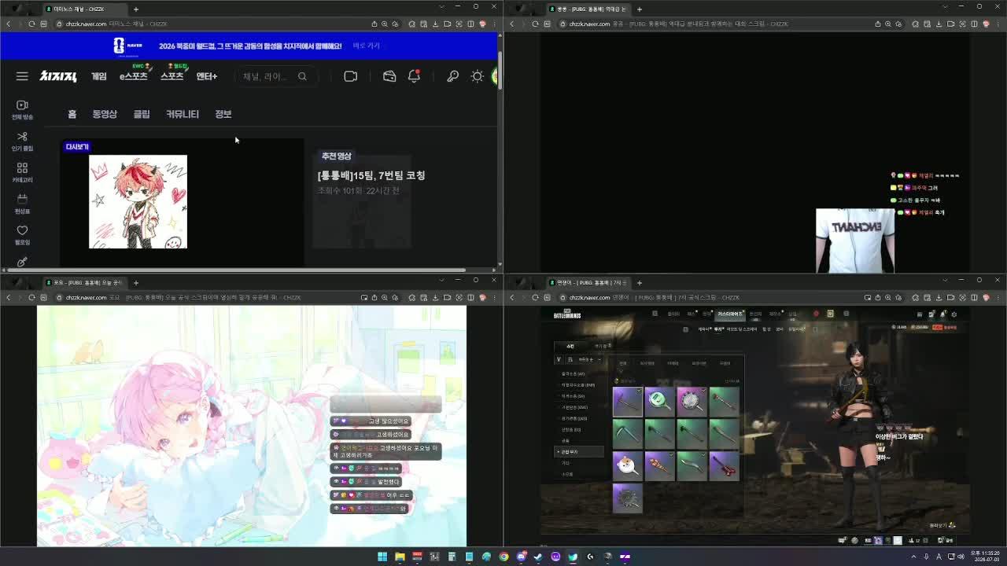Select the 게임 menu item
1007x566 pixels.
[98, 76]
